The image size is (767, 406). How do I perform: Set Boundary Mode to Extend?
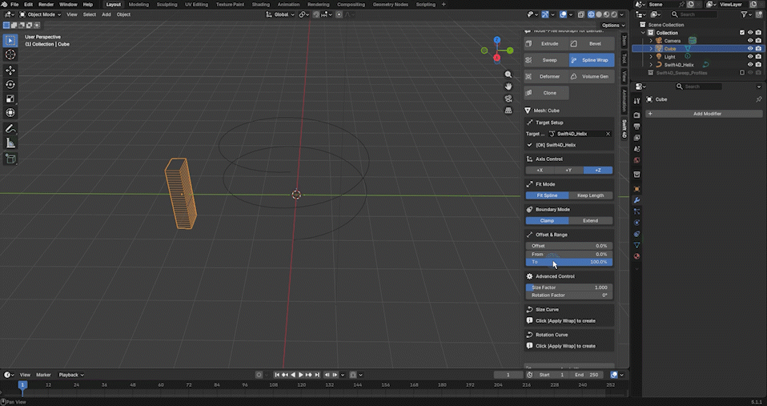590,220
